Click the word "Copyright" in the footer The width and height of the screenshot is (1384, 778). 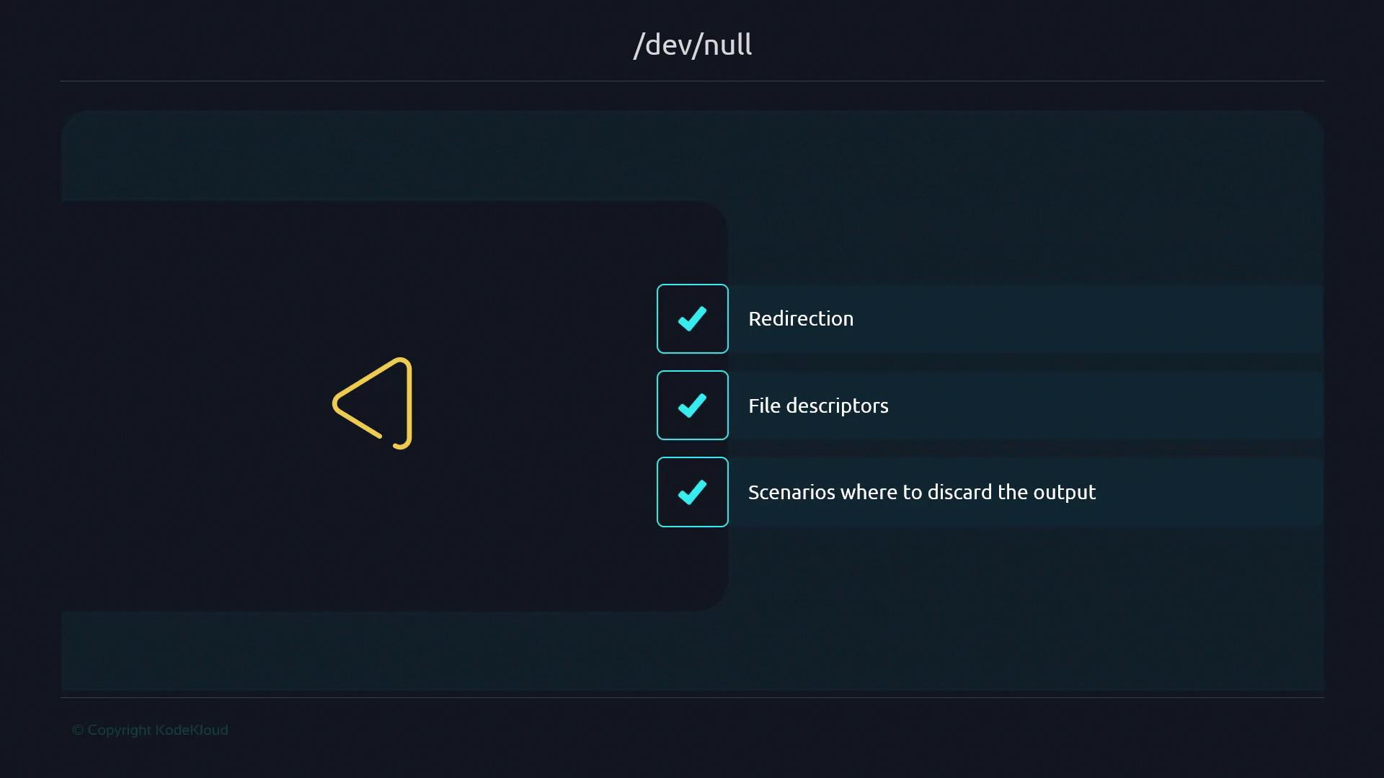pyautogui.click(x=120, y=730)
